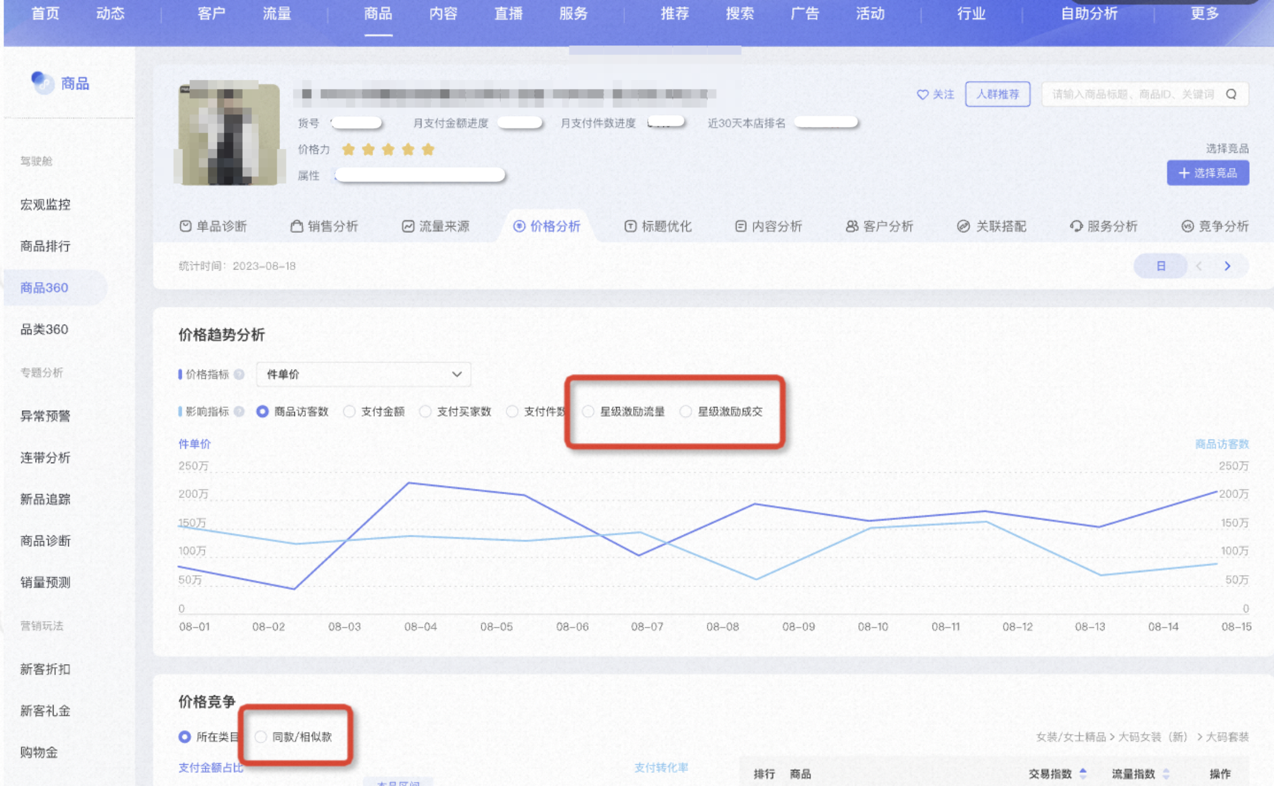Open 连带分析 in sidebar
This screenshot has width=1274, height=786.
tap(45, 458)
